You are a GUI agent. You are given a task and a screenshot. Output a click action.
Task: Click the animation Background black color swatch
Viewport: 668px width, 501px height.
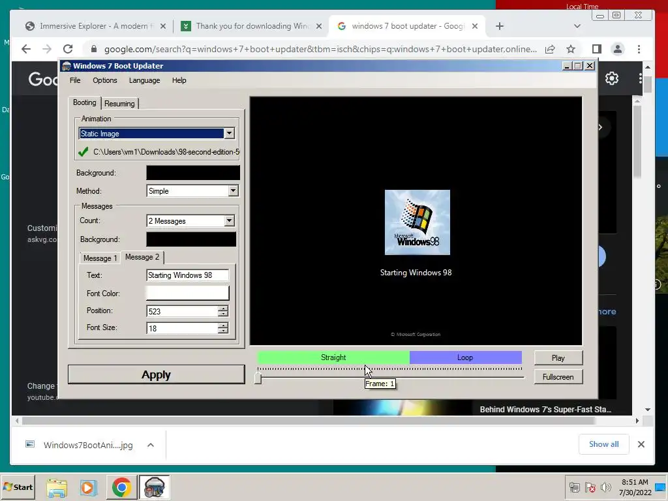(193, 172)
